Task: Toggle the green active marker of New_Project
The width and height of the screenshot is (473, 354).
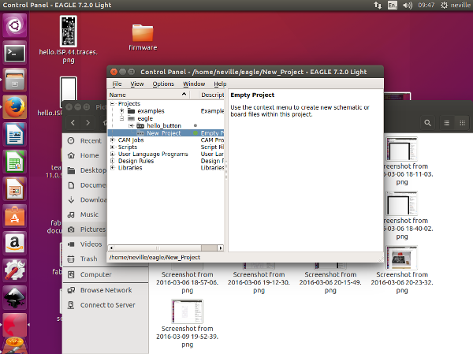Action: (x=196, y=133)
